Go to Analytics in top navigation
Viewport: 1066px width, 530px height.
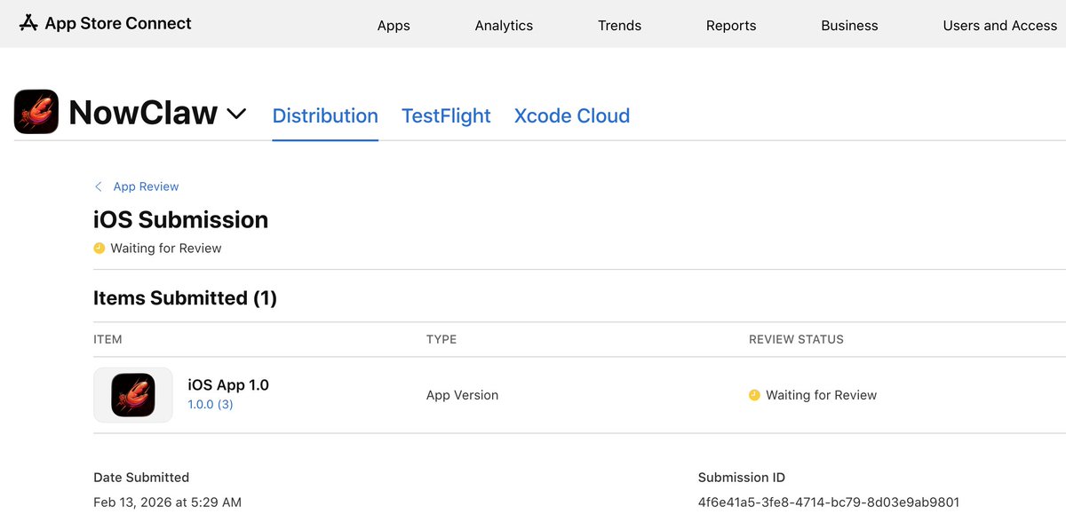point(504,26)
